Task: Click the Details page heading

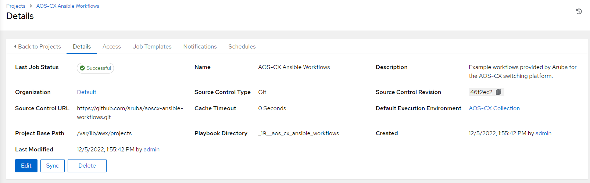Action: (x=20, y=16)
